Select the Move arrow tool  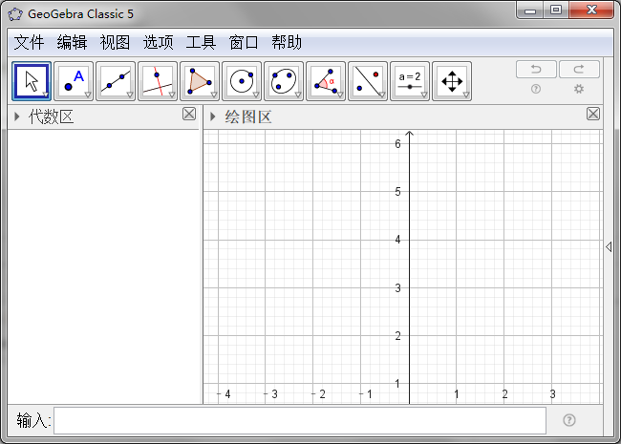click(32, 81)
